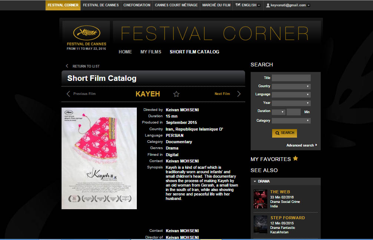Image resolution: width=373 pixels, height=240 pixels.
Task: Click the My Favorites heading
Action: point(271,159)
